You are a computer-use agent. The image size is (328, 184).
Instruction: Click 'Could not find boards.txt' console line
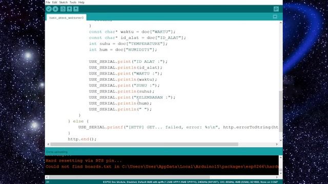click(162, 167)
